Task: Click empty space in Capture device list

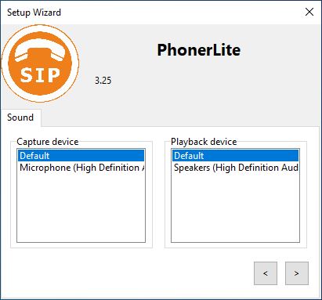Action: 81,208
